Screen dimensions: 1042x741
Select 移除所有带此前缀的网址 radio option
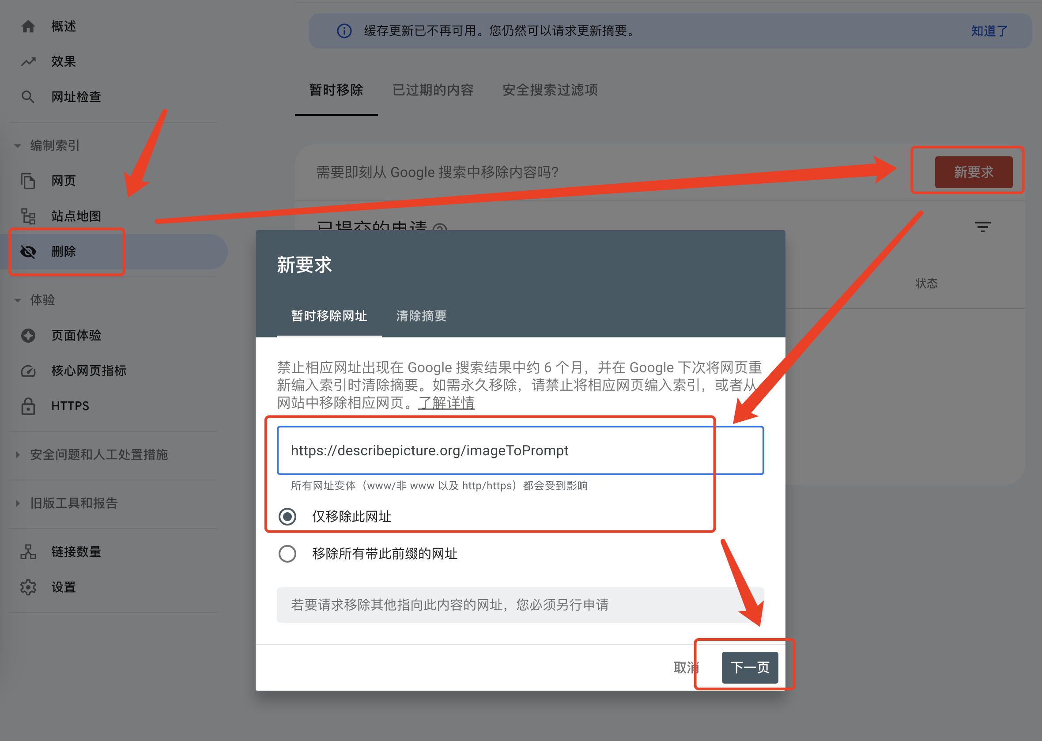click(287, 553)
